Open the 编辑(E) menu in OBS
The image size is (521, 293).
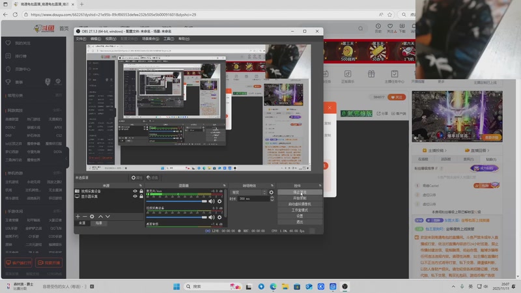pyautogui.click(x=96, y=39)
